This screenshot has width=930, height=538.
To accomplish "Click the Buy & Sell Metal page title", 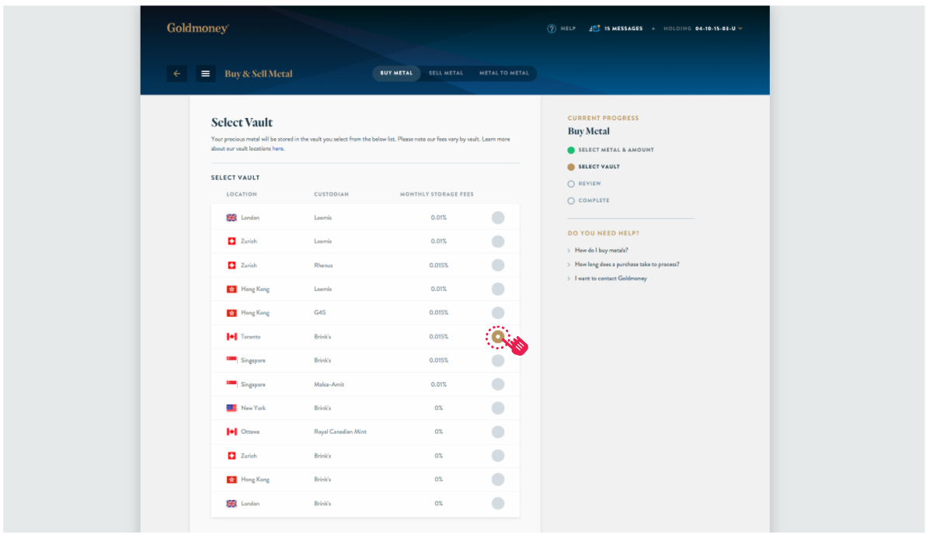I will point(259,74).
